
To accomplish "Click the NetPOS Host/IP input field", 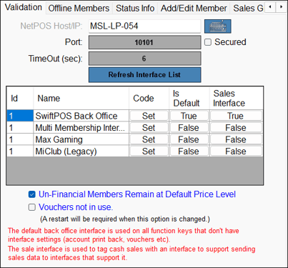I will (x=144, y=26).
